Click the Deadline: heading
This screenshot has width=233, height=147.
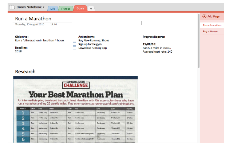[21, 48]
